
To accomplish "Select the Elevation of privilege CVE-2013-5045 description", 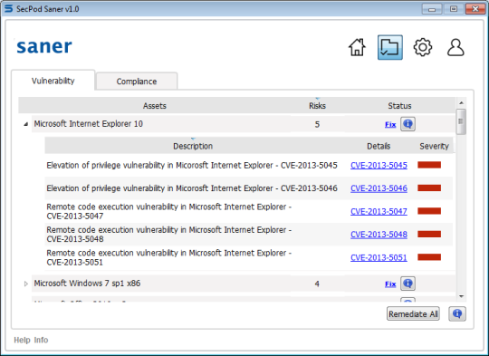I will pos(192,166).
